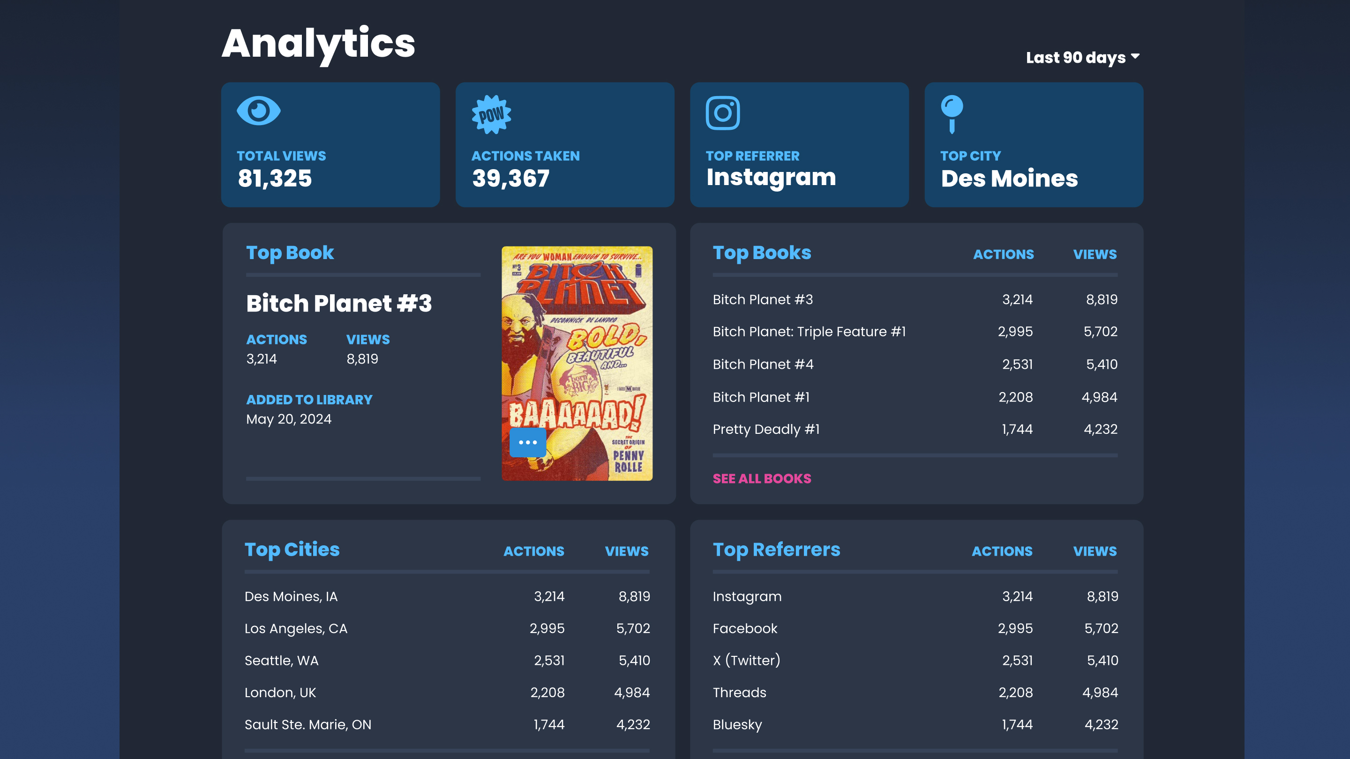Open the Last 90 days date range dropdown
1350x759 pixels.
tap(1083, 57)
